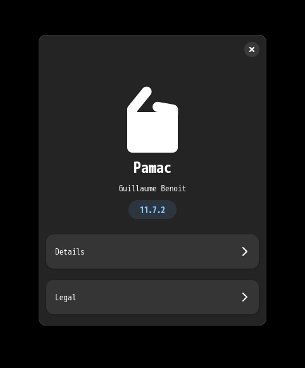This screenshot has height=368, width=305.
Task: Click the square body of the Pamac icon
Action: pos(152,132)
